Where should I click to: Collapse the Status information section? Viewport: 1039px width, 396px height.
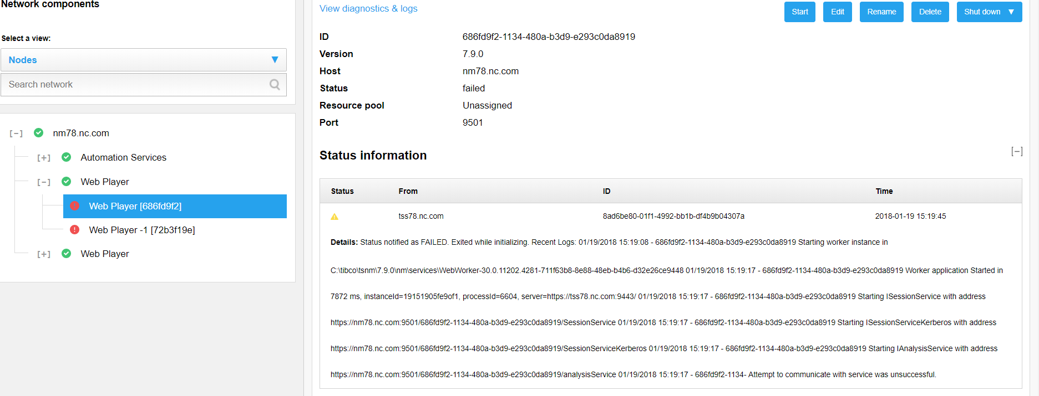click(x=1017, y=151)
